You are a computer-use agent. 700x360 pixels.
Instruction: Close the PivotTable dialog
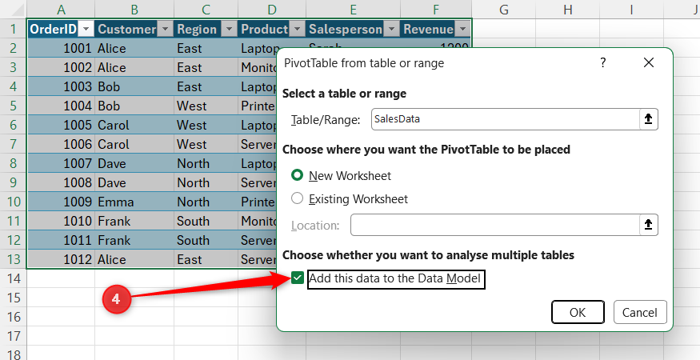649,62
